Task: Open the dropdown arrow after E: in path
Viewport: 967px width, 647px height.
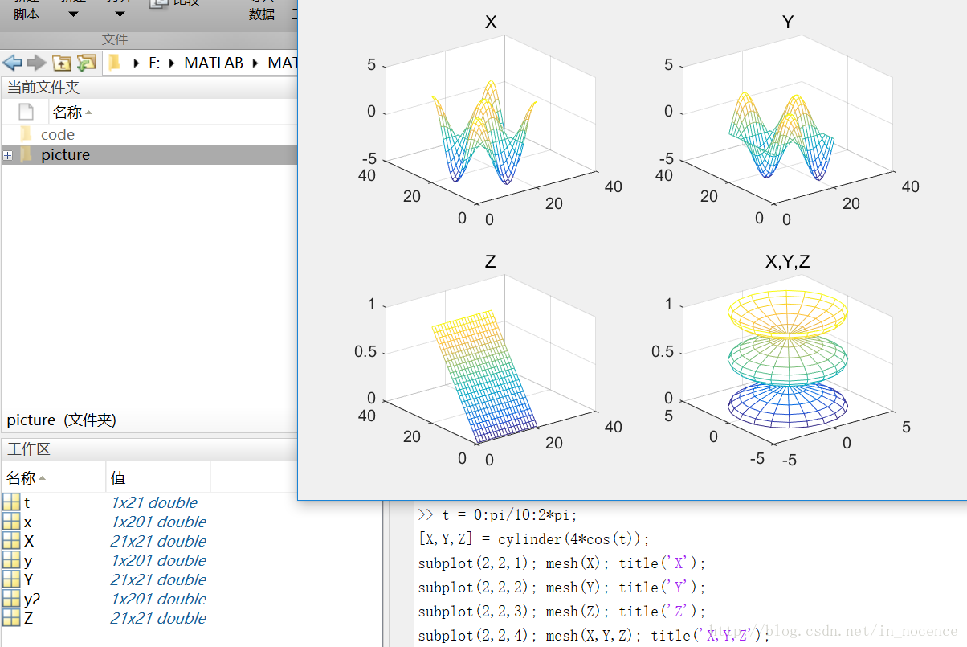Action: [x=173, y=63]
